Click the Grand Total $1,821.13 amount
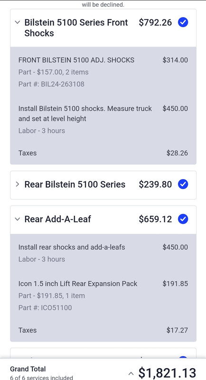 tap(167, 373)
